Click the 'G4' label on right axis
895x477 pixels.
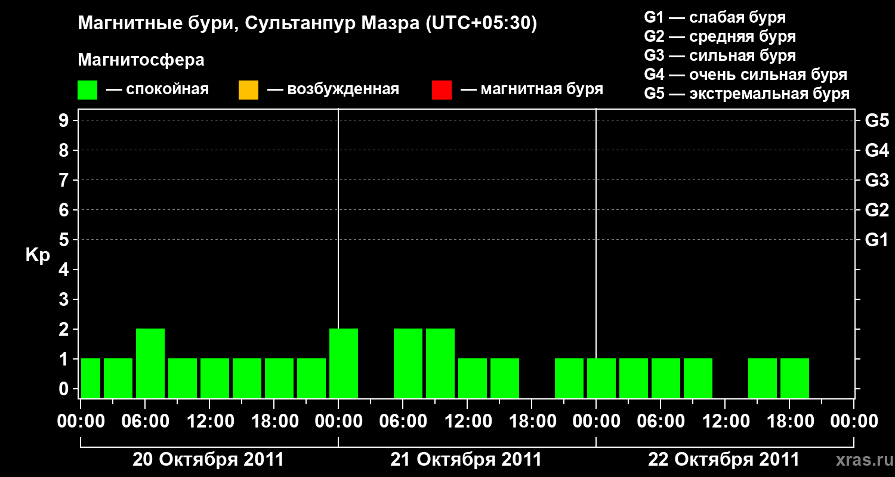click(x=877, y=150)
